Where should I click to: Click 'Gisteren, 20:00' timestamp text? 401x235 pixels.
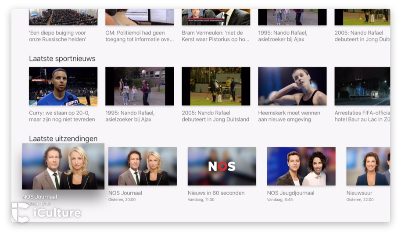click(x=122, y=199)
